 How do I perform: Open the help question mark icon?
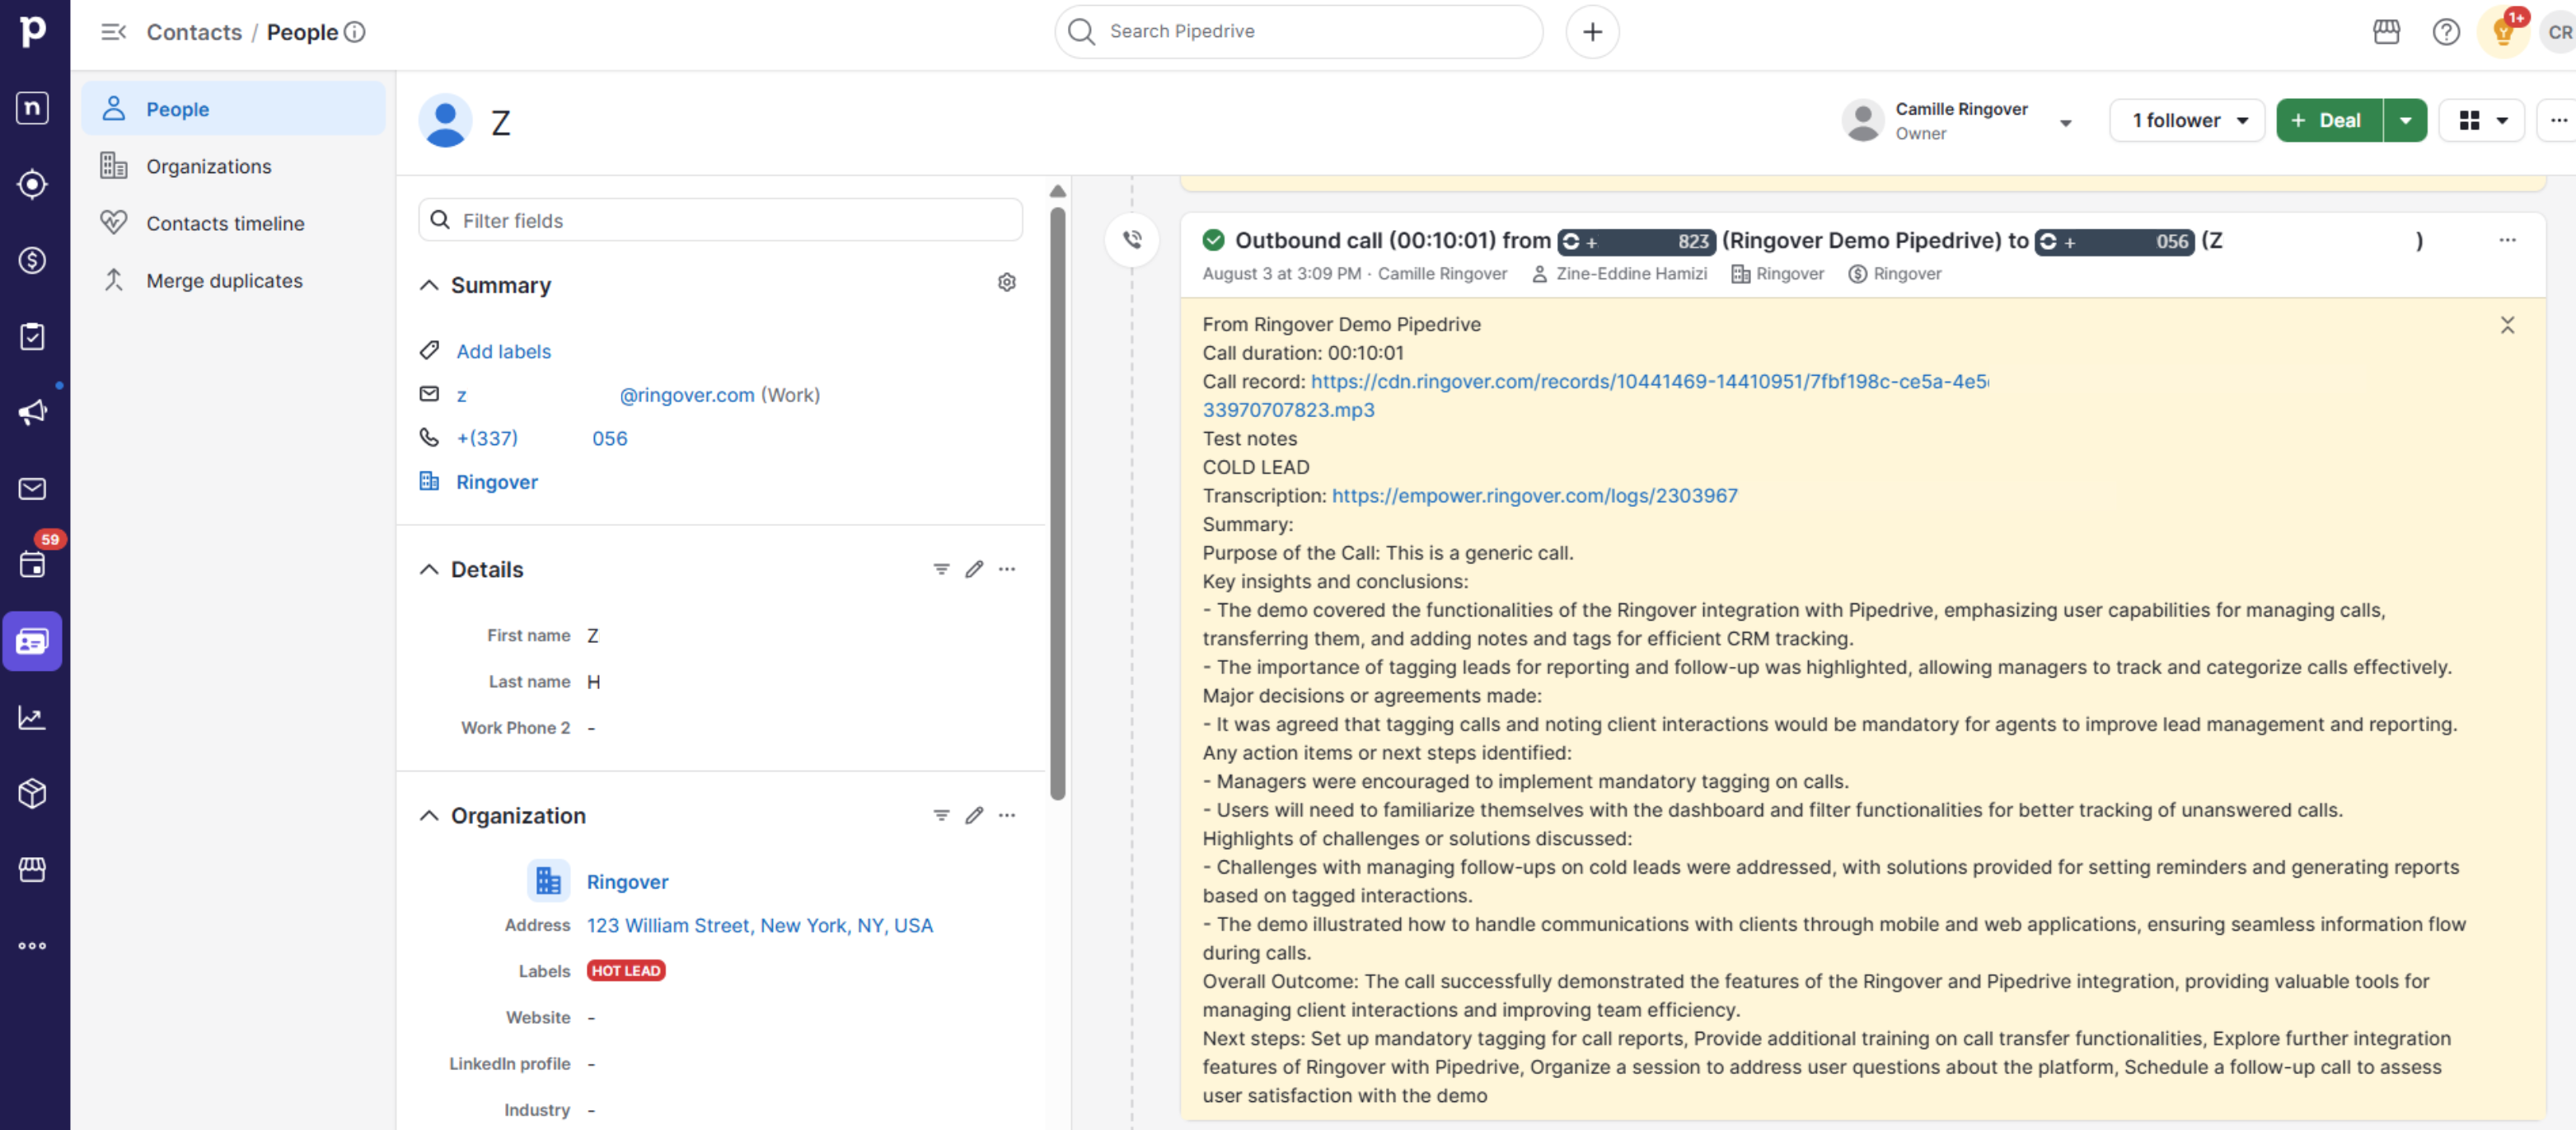(2445, 32)
